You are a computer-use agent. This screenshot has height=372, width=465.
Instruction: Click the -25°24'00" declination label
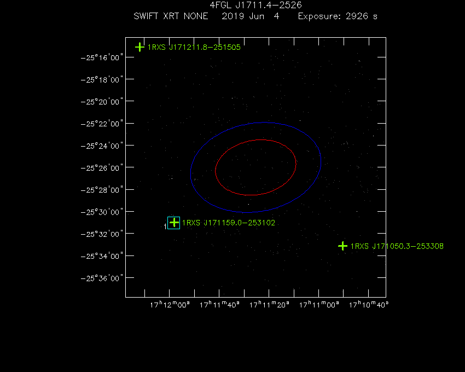(102, 146)
